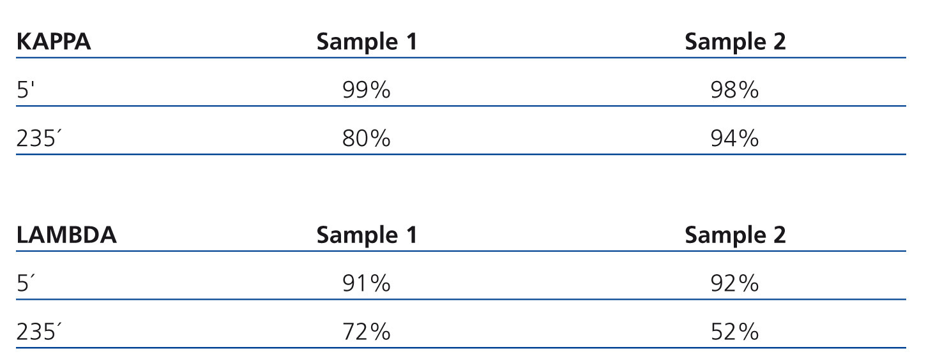The image size is (926, 361).
Task: Click the 5' row label under KAPPA
Action: pyautogui.click(x=25, y=91)
